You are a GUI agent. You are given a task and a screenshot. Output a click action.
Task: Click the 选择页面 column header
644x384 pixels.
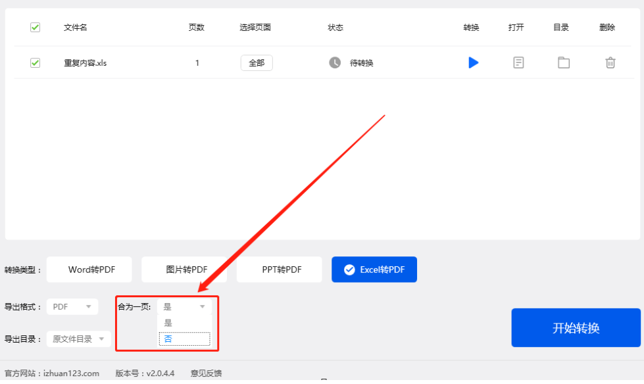pos(255,28)
